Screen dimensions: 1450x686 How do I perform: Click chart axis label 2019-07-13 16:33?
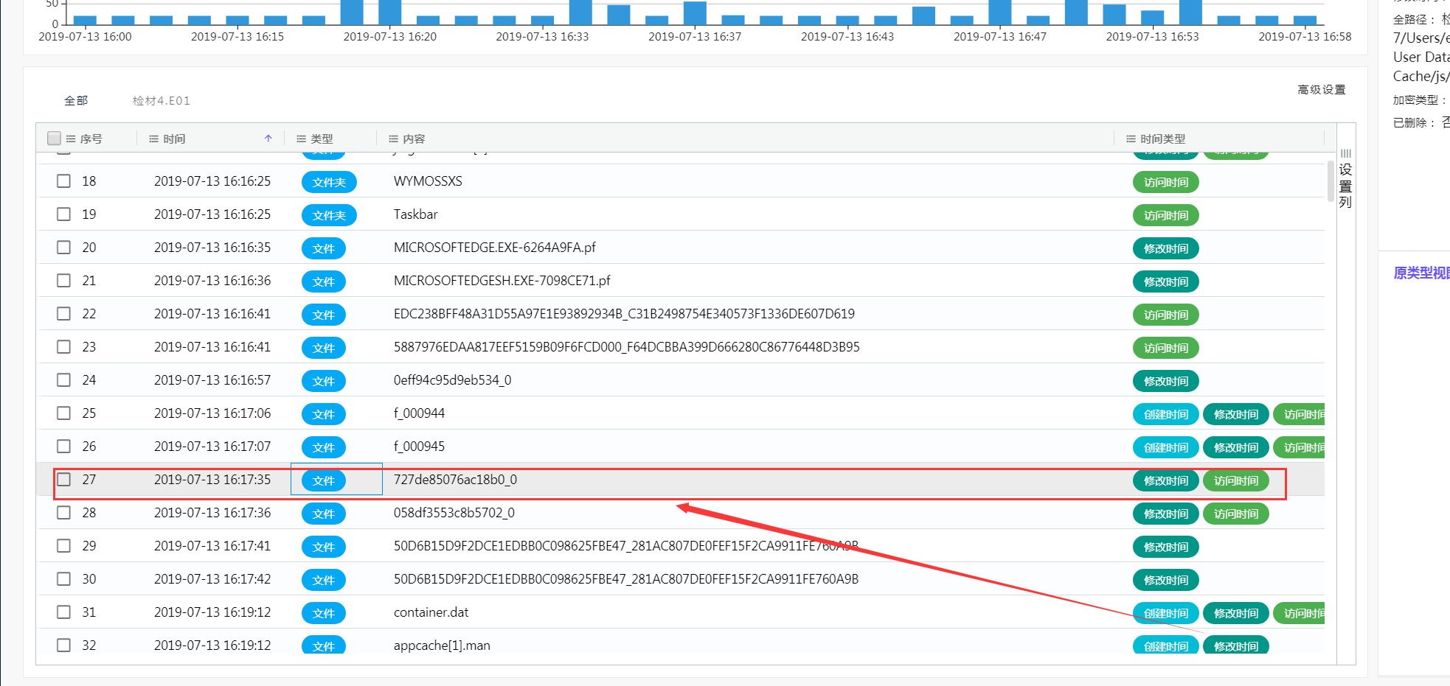542,36
